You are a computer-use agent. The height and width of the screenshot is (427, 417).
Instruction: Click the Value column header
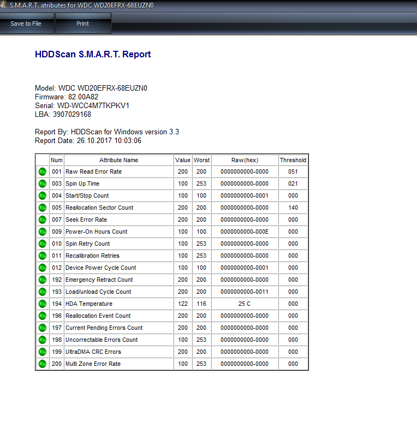click(x=183, y=160)
